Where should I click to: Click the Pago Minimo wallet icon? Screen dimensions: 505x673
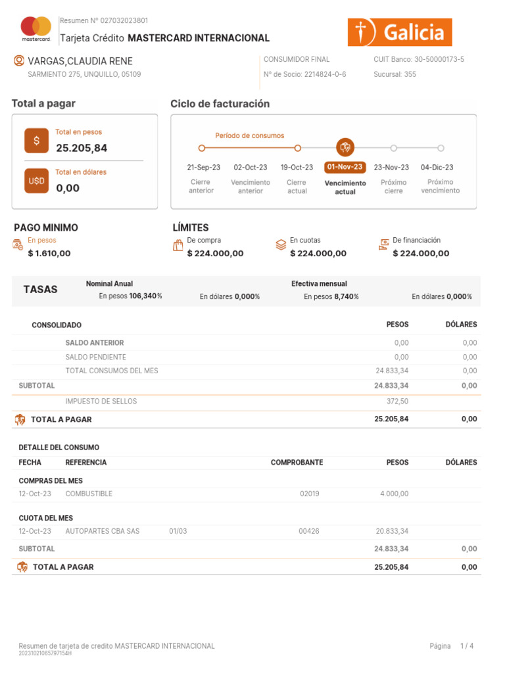pos(18,245)
